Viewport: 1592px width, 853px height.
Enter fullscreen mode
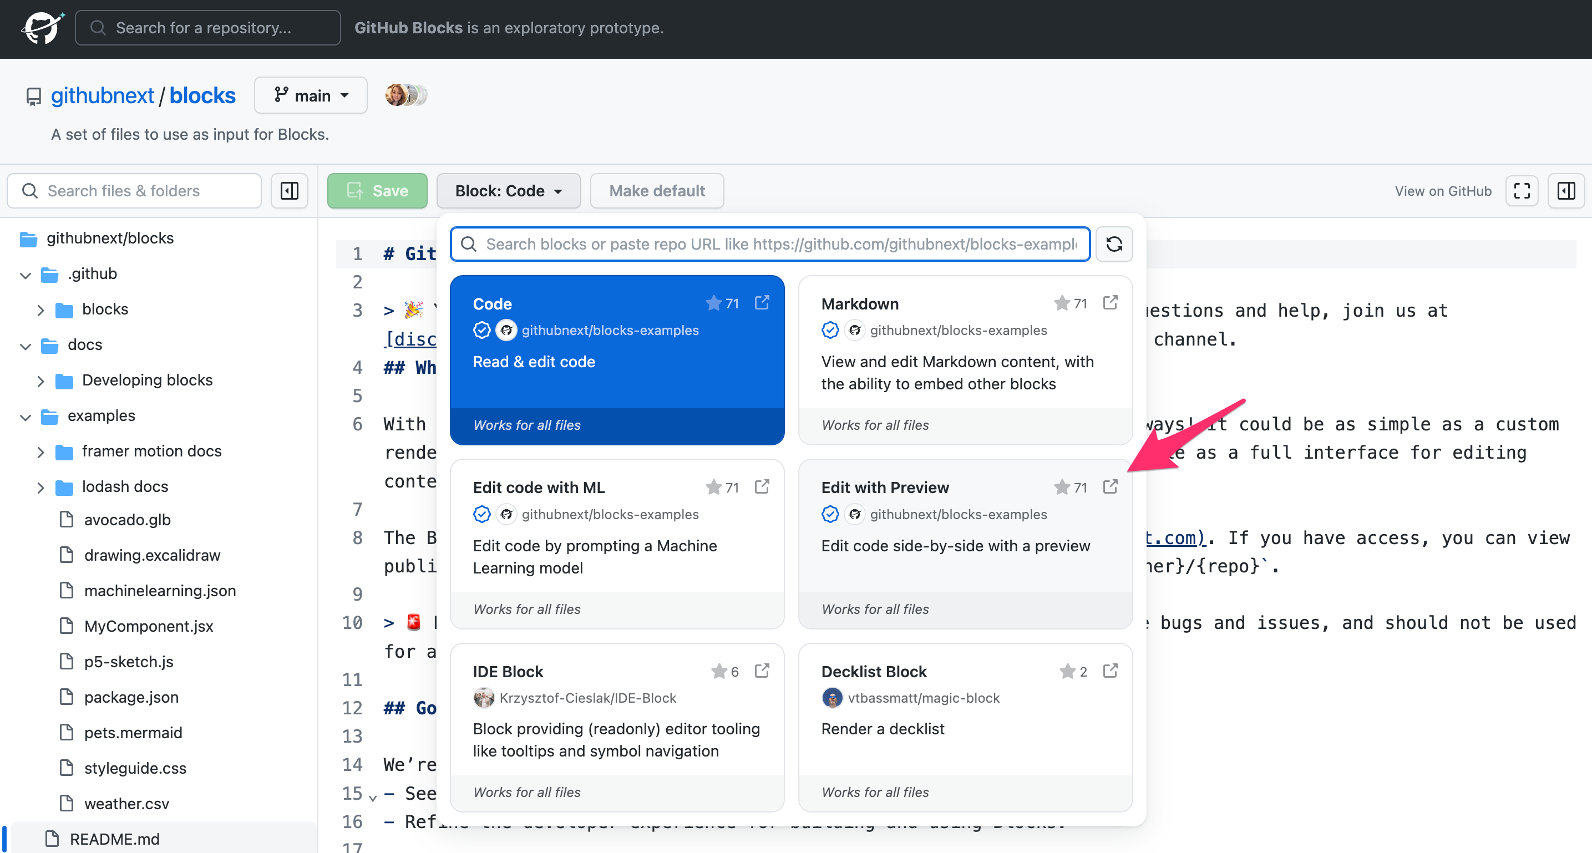(1522, 190)
